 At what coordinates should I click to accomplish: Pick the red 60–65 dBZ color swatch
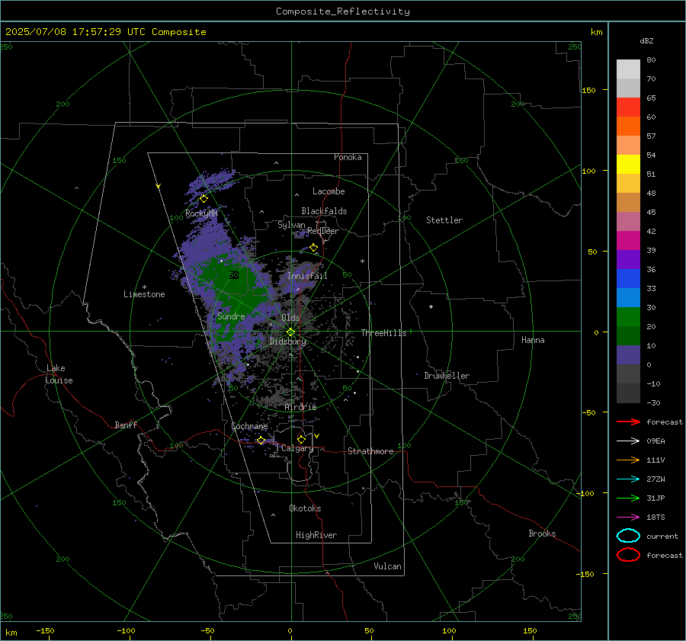pyautogui.click(x=628, y=107)
